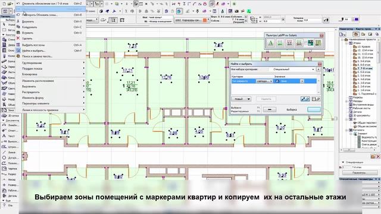Select the Текст text tool
Screen dimensions: 381x214
coord(10,136)
